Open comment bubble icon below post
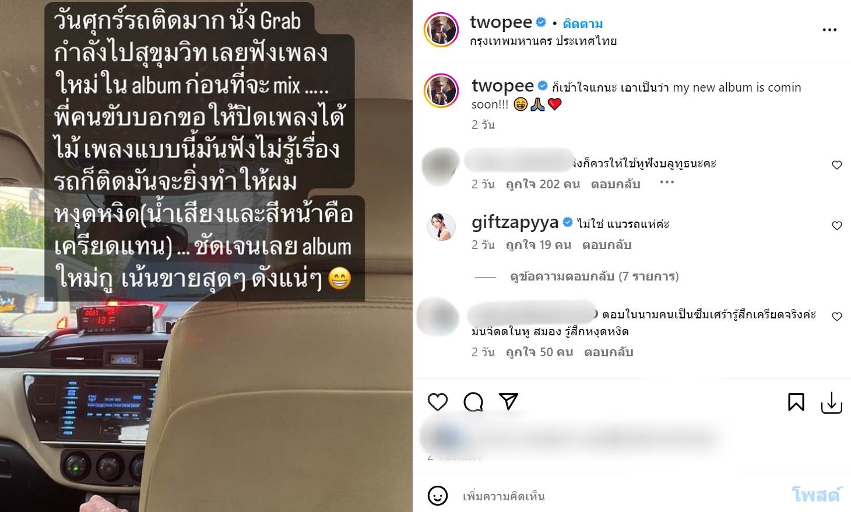851x512 pixels. pos(473,402)
